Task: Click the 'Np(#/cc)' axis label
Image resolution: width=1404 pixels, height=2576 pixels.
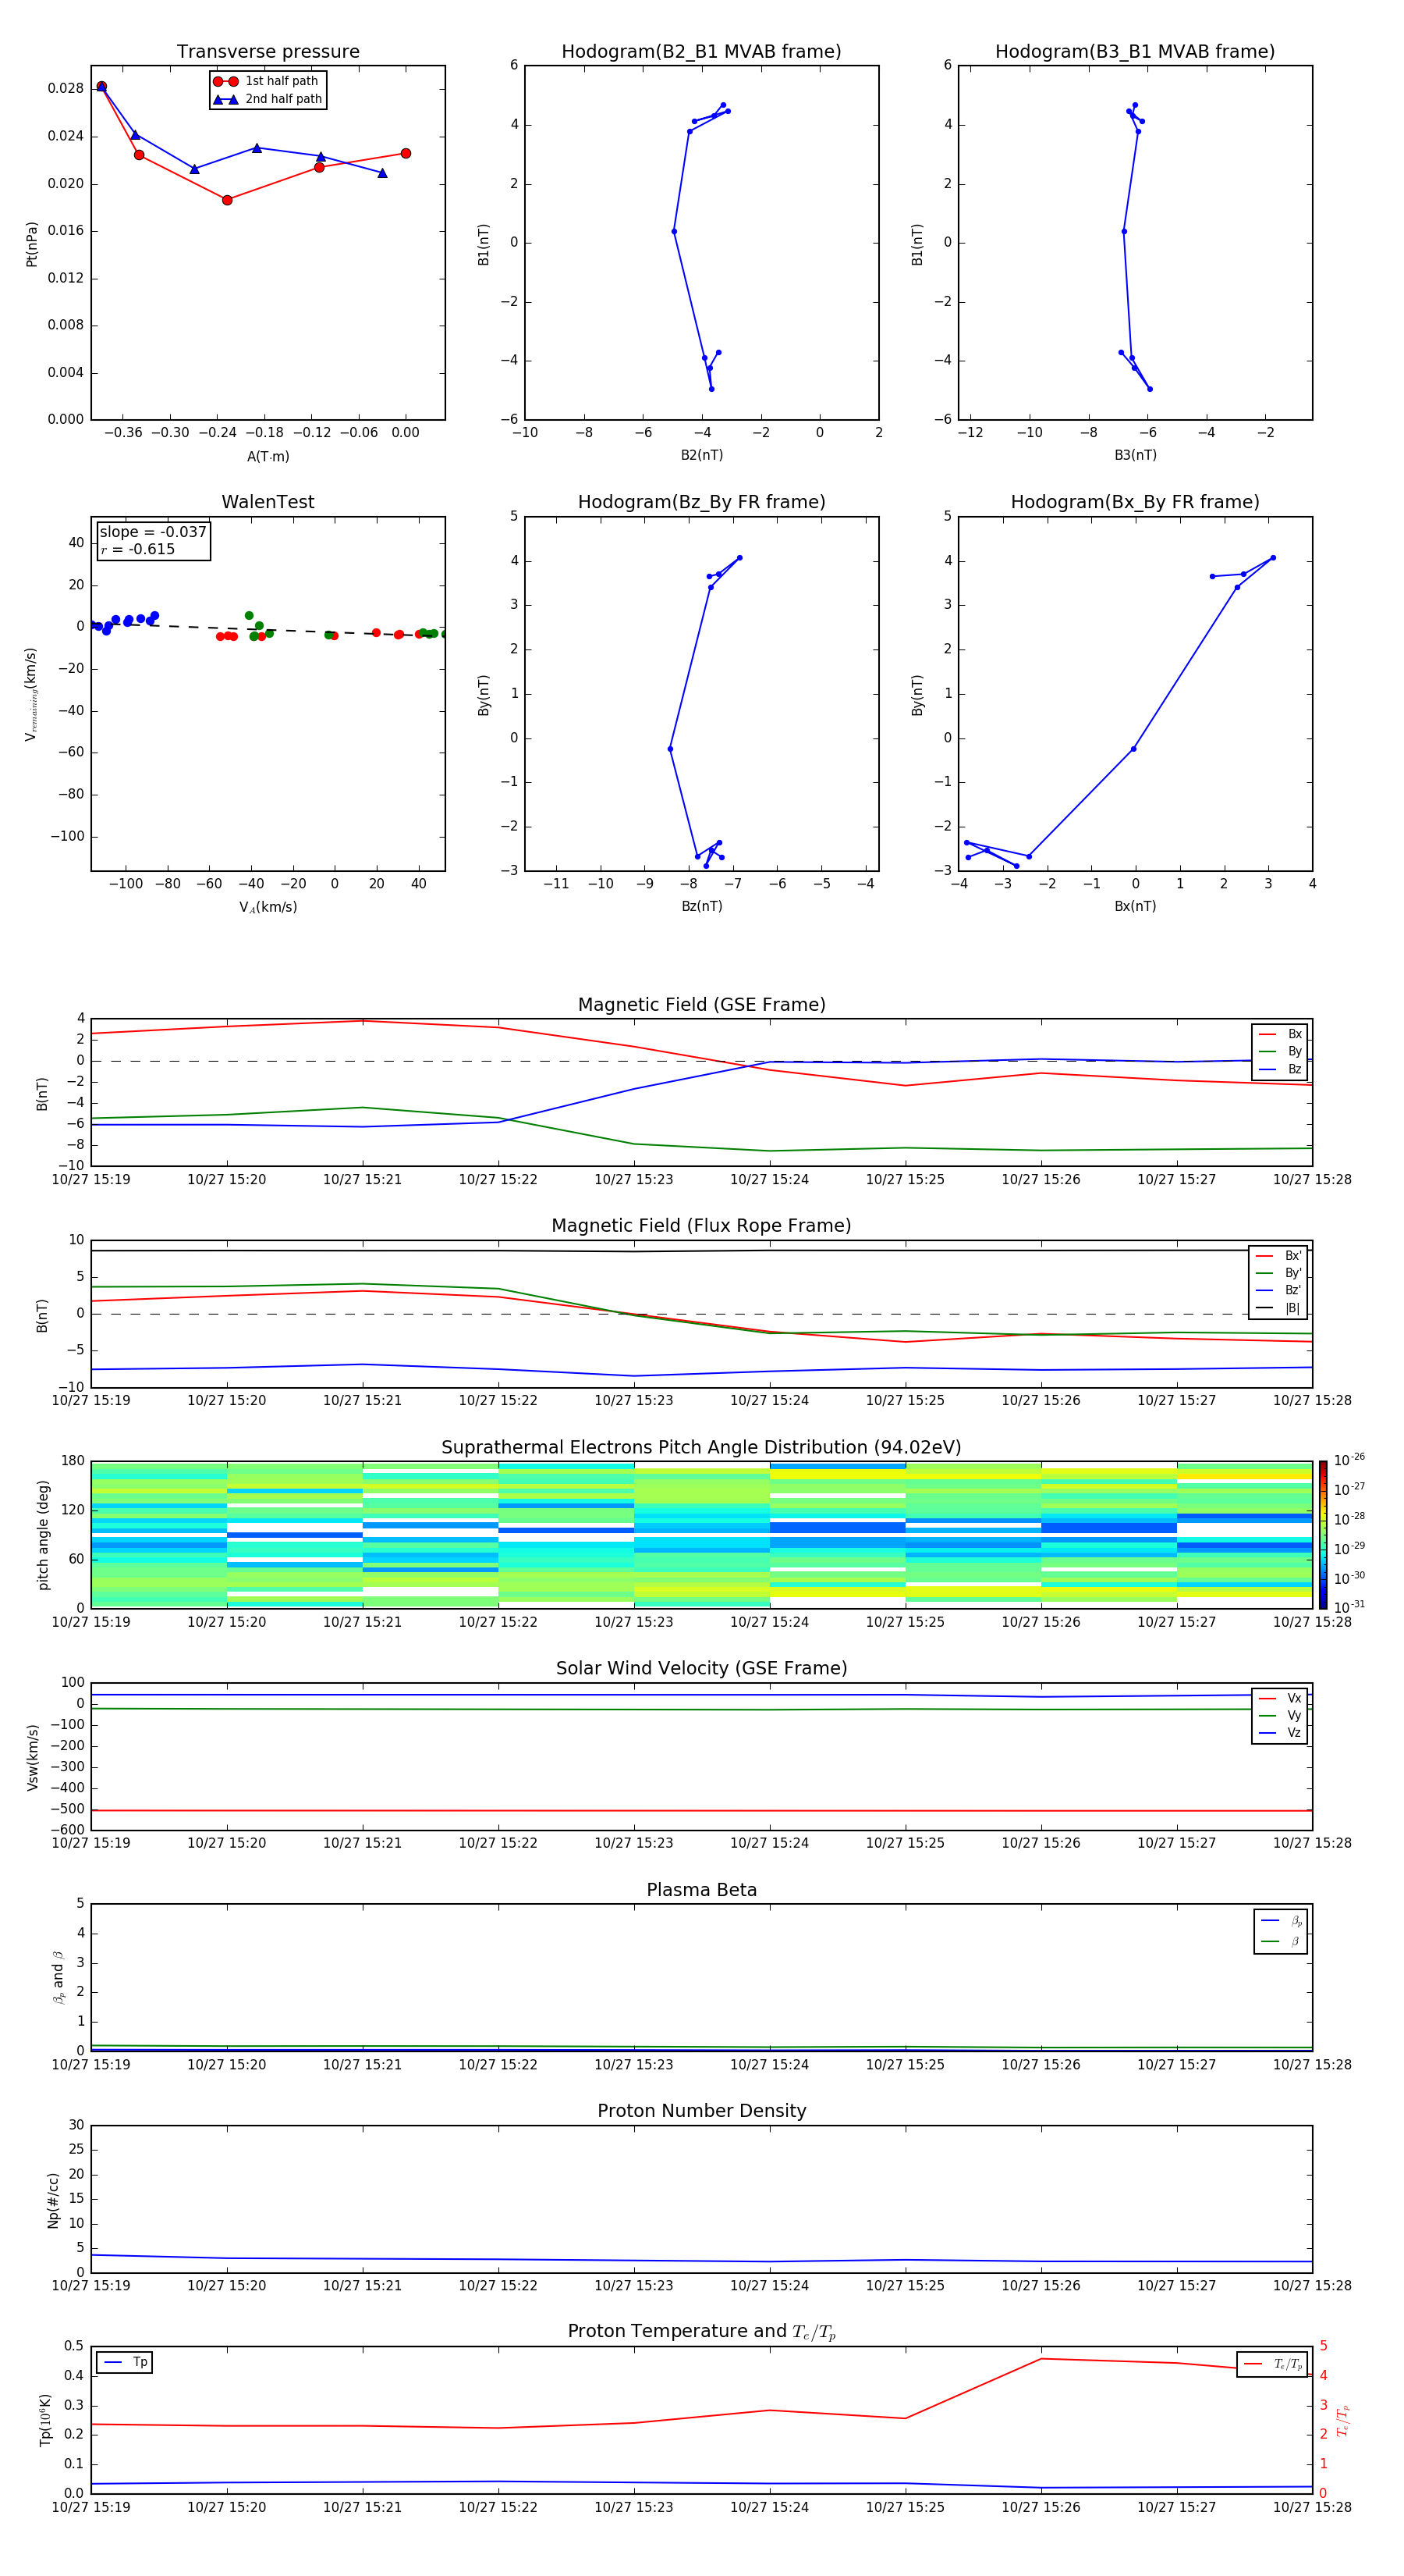Action: pos(53,2200)
